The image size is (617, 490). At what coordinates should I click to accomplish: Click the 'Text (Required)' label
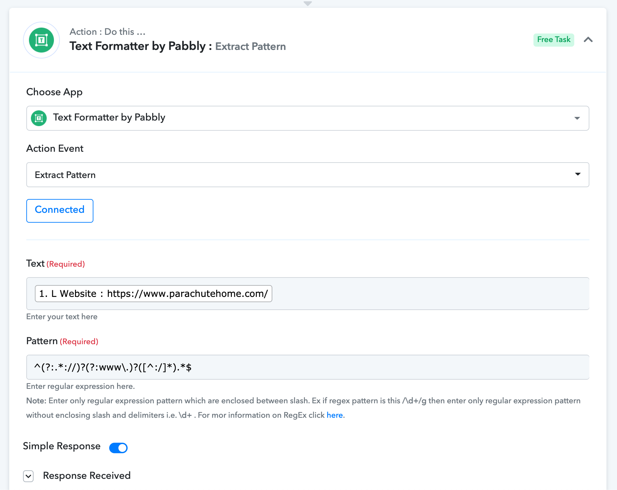(x=56, y=264)
